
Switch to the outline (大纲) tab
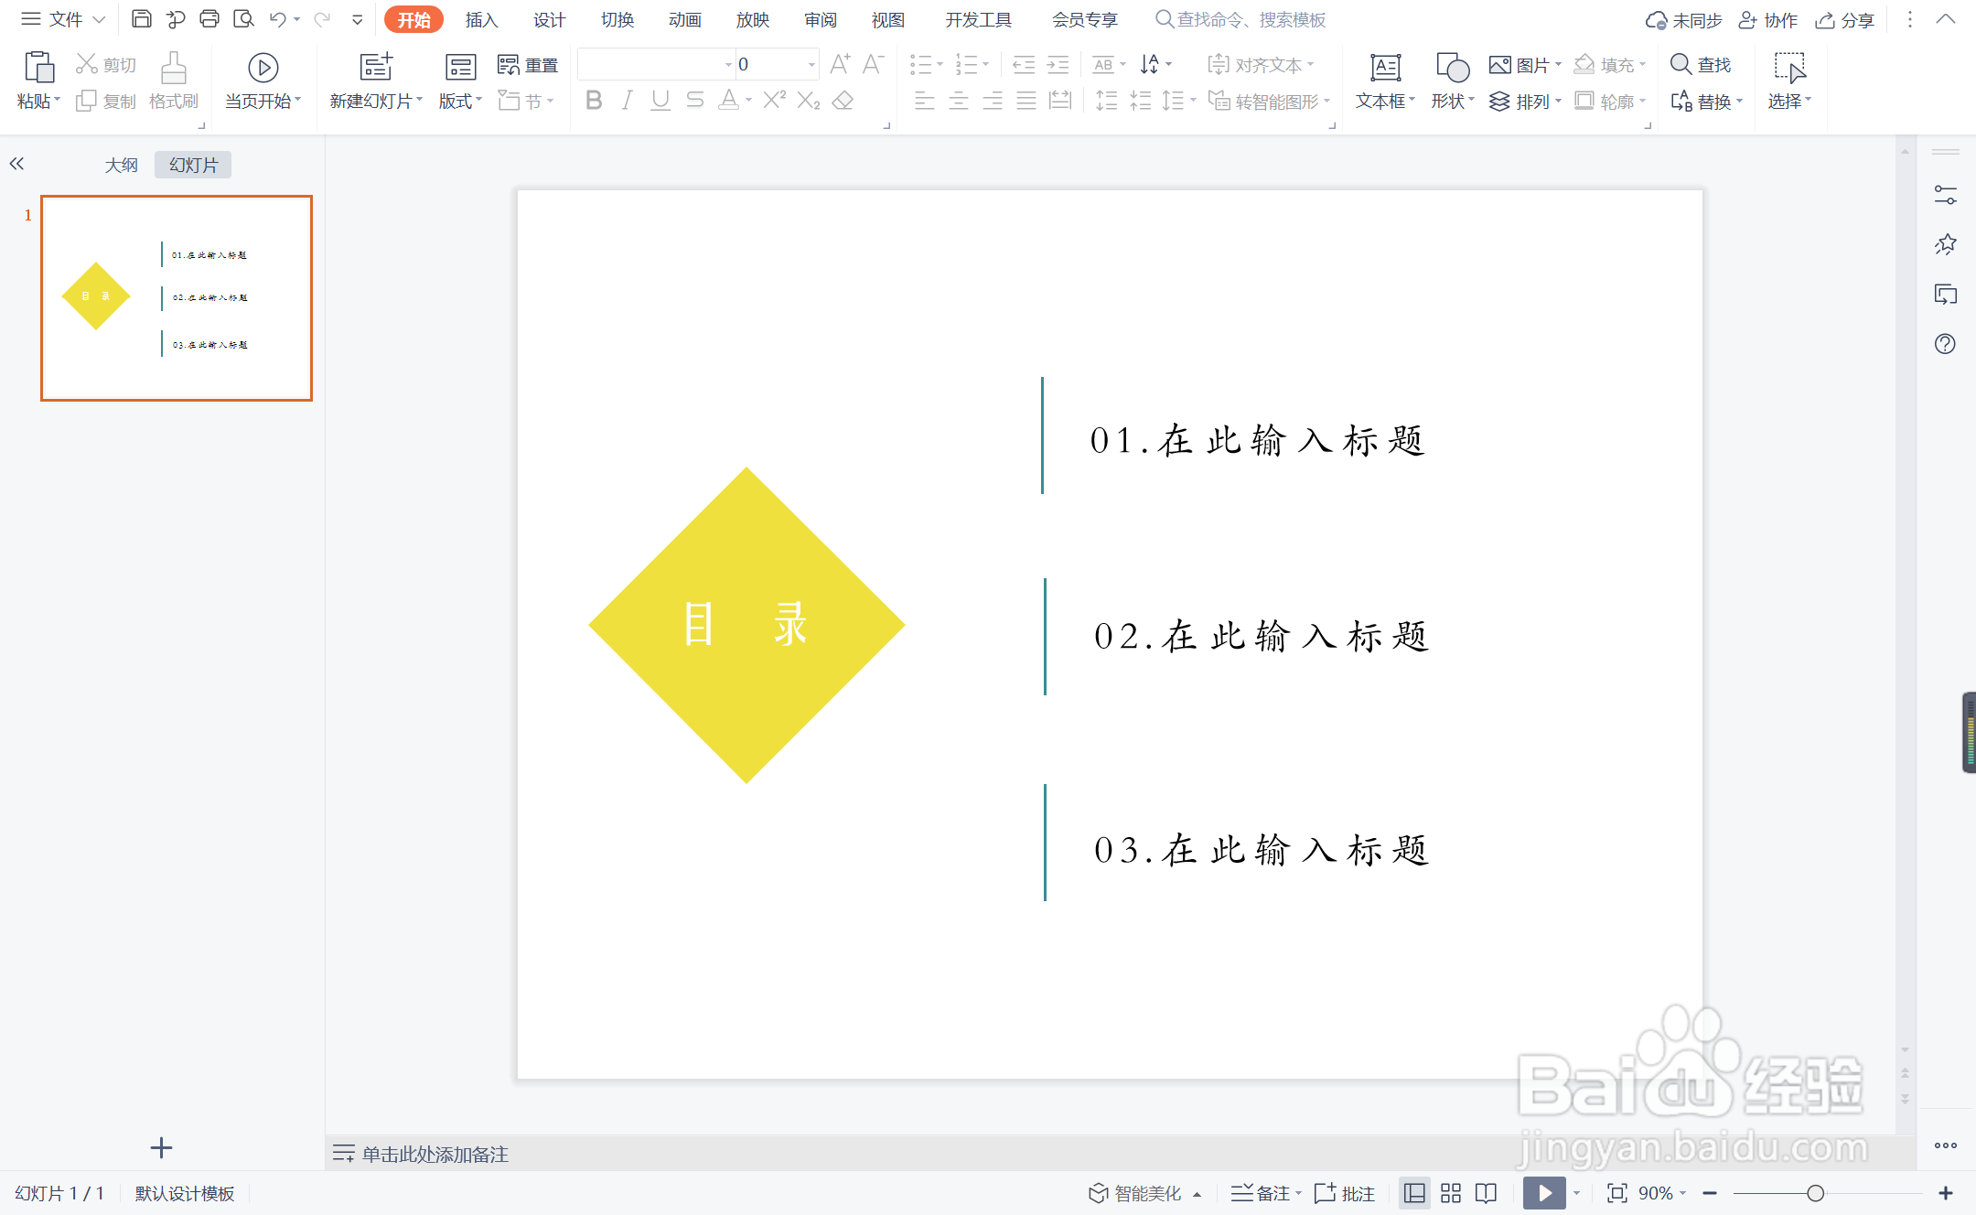coord(121,165)
